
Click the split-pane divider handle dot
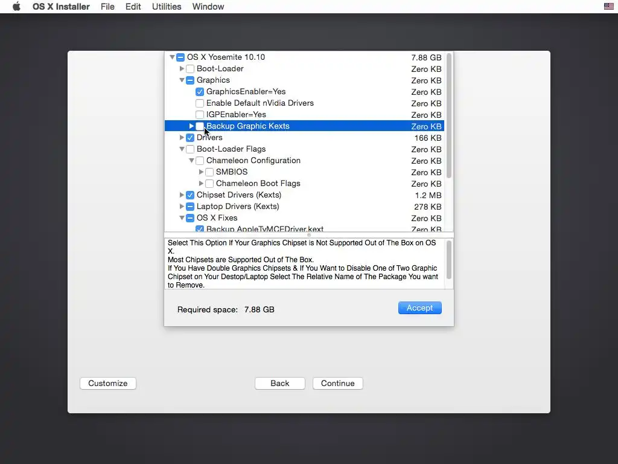coord(309,235)
